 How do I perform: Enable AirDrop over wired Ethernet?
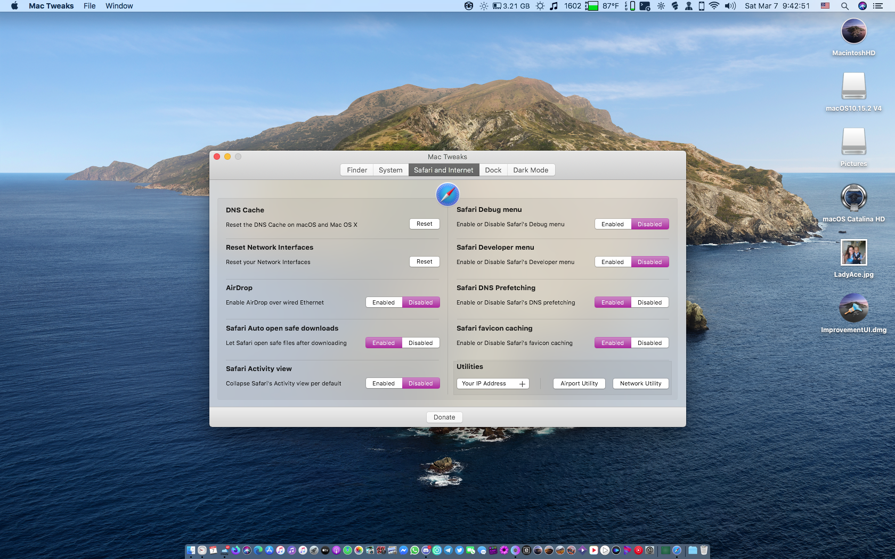(x=384, y=302)
